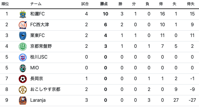Sort by the 得失 column header
199x107 pixels.
[191, 4]
